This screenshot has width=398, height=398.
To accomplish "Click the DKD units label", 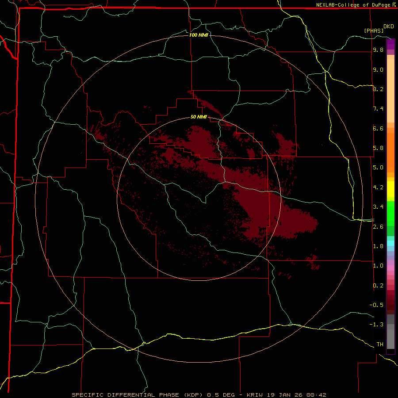I will [x=389, y=27].
